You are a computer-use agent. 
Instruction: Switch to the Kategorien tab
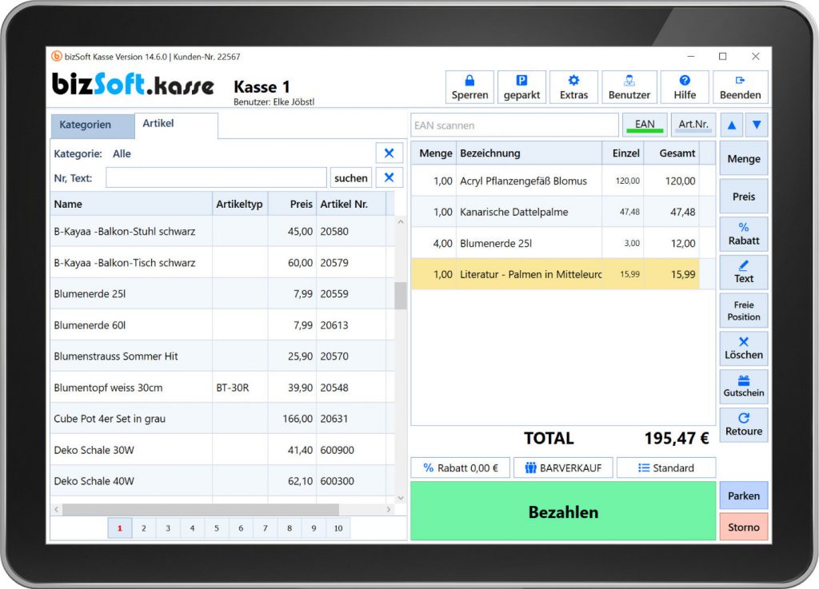(x=93, y=125)
